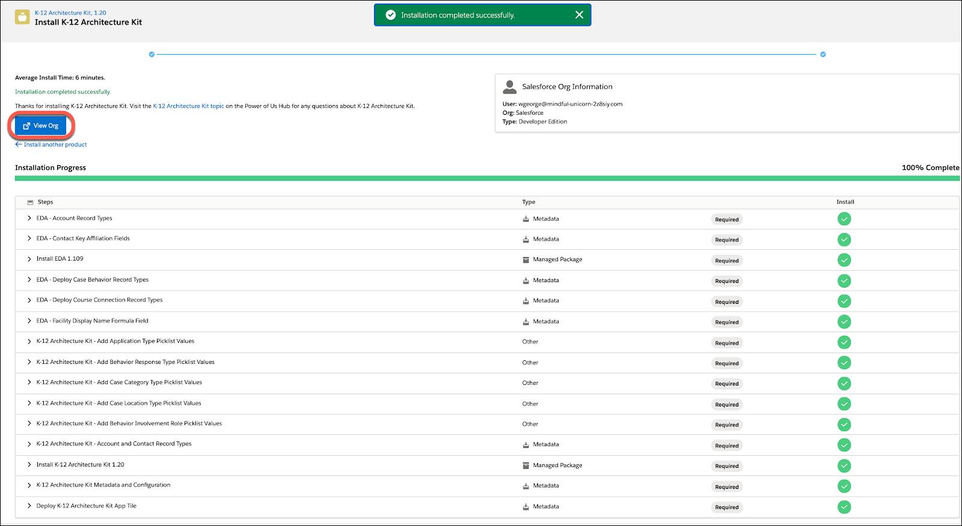Expand the Install K-12 Architecture Kit 1.20 step
The height and width of the screenshot is (526, 962).
pos(29,465)
